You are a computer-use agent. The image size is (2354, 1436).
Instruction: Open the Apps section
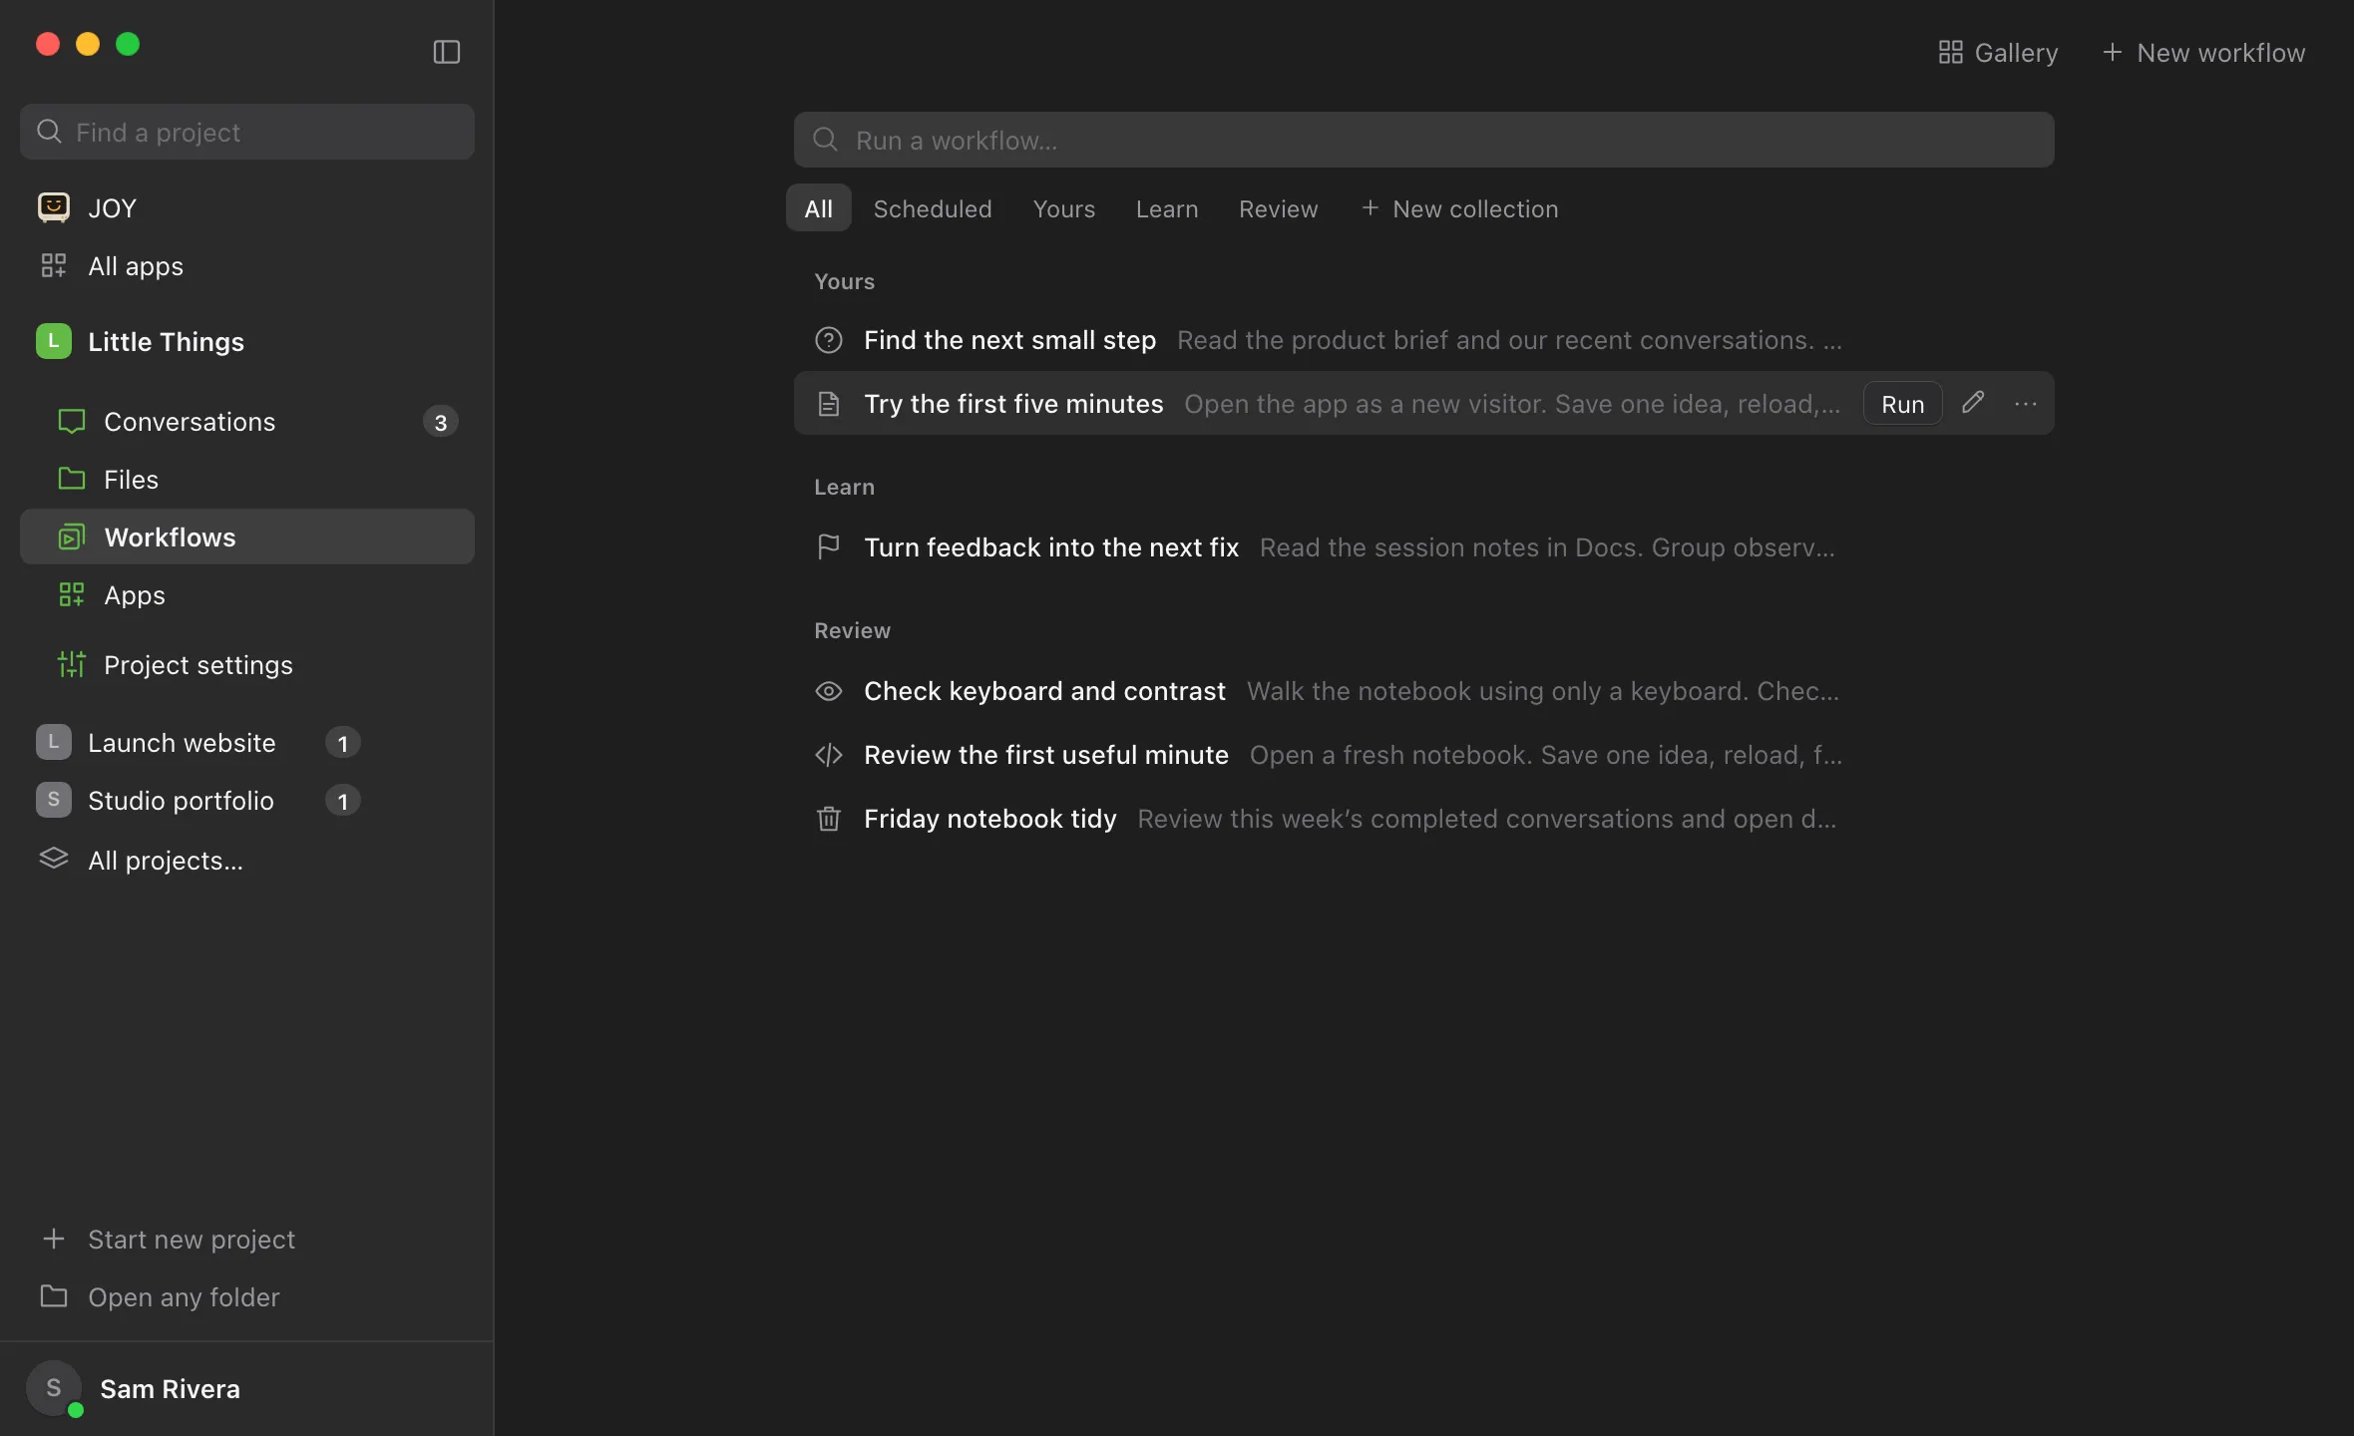coord(247,594)
